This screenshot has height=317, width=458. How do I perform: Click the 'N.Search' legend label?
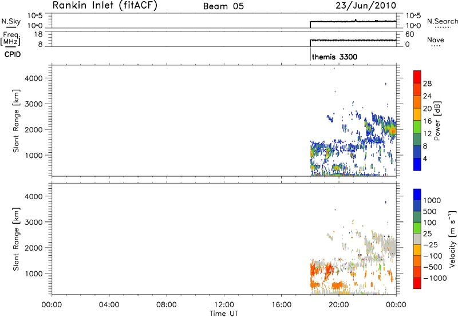click(442, 21)
